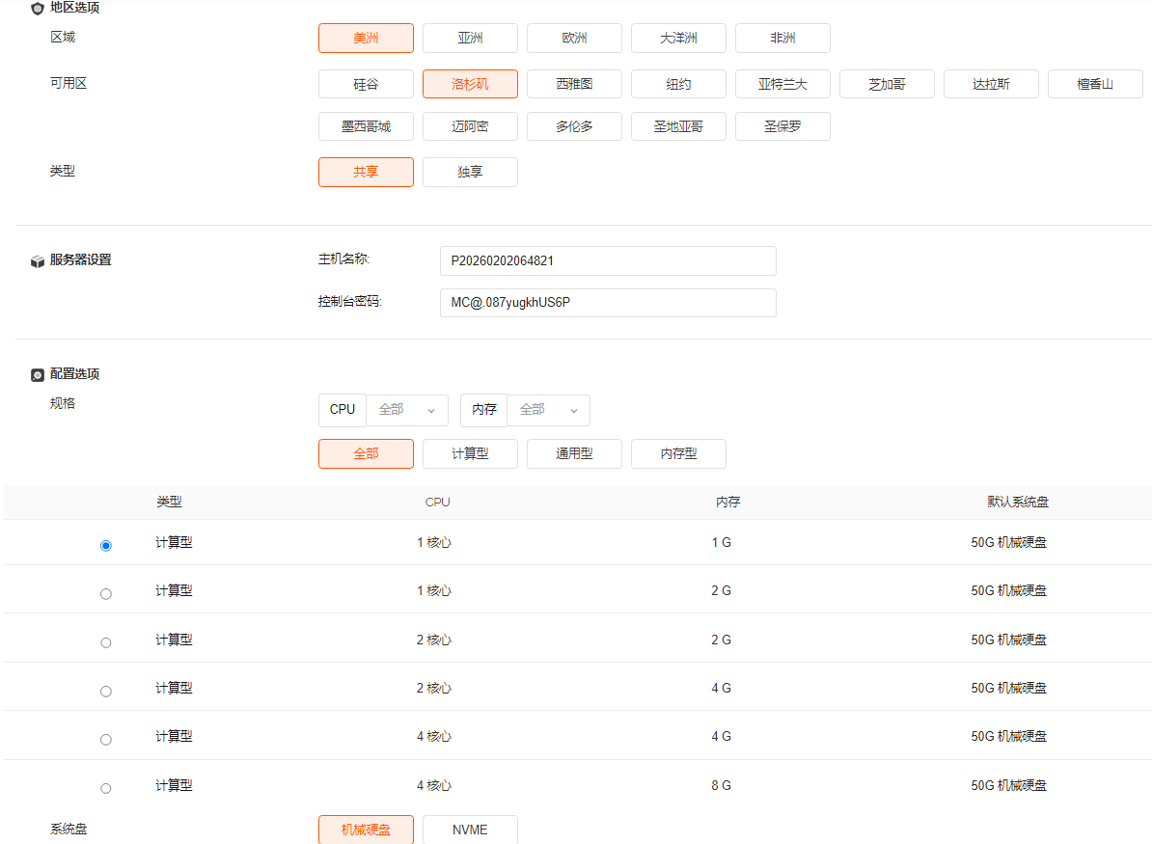
Task: Choose the 独享 type option
Action: click(x=470, y=173)
